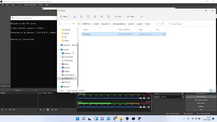Switch Explorer to details view layout
Screen dimensions: 217x122
211,91
